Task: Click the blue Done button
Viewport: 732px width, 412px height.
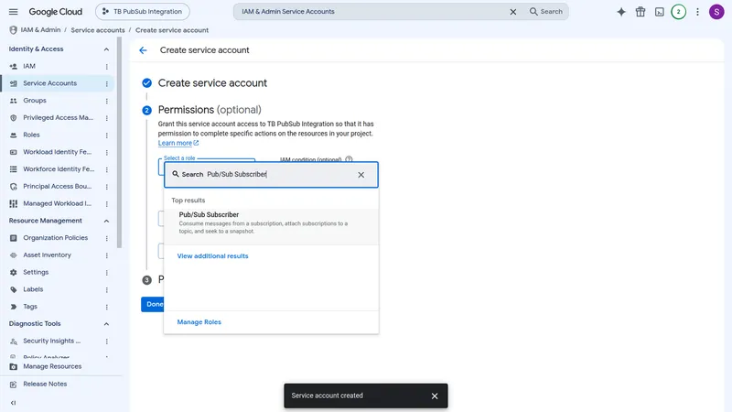Action: [153, 304]
